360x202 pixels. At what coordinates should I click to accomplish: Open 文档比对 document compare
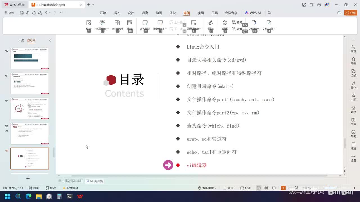(117, 25)
